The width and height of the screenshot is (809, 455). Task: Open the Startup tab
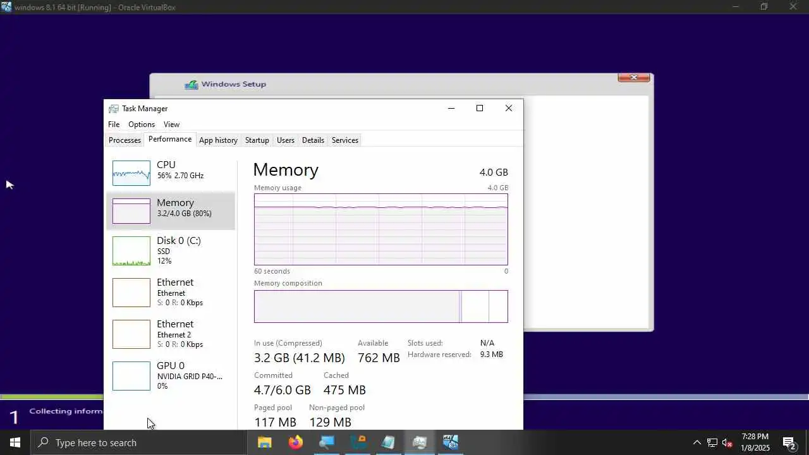pos(257,140)
